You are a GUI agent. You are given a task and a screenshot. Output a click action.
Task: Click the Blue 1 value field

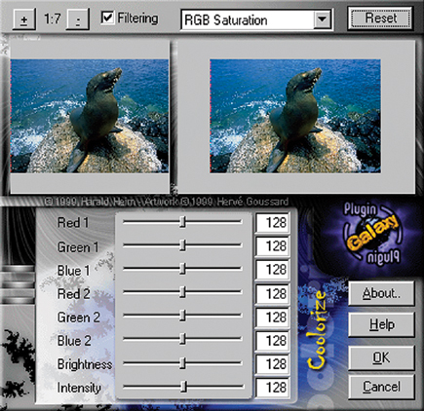coord(272,270)
